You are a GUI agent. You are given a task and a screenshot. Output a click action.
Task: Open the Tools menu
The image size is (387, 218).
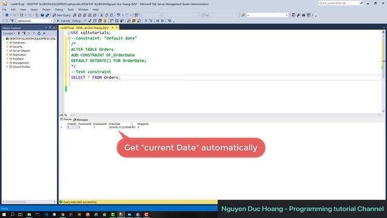point(71,10)
